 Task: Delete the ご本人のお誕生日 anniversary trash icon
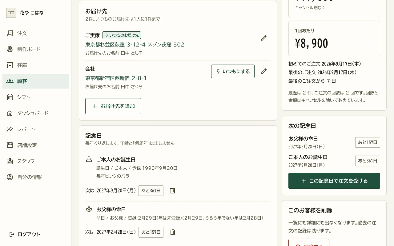pyautogui.click(x=173, y=191)
